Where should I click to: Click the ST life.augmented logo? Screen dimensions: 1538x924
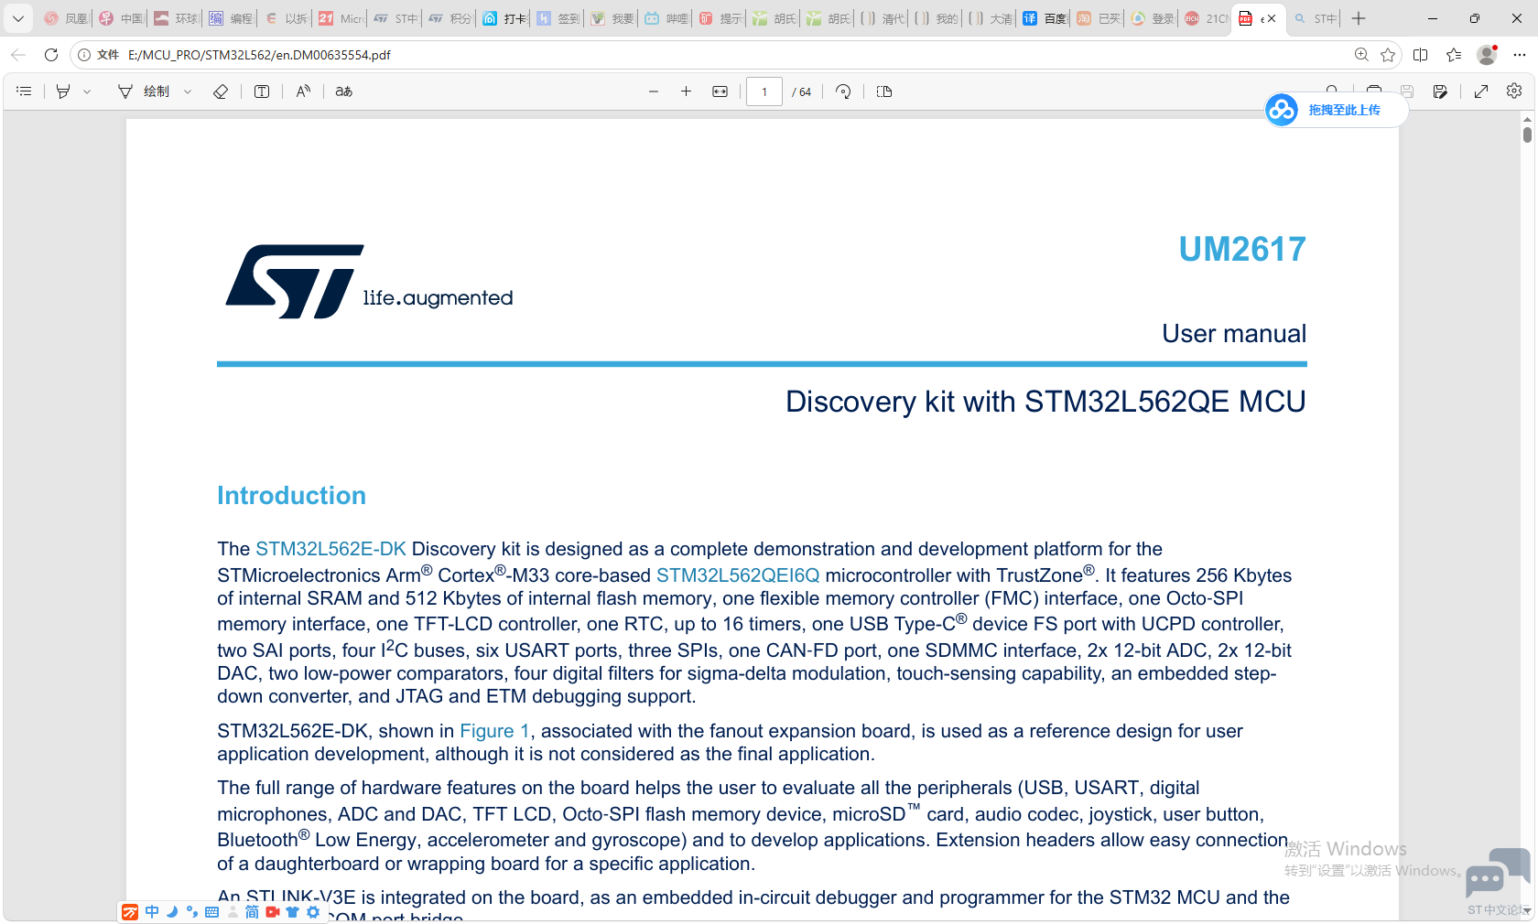369,282
